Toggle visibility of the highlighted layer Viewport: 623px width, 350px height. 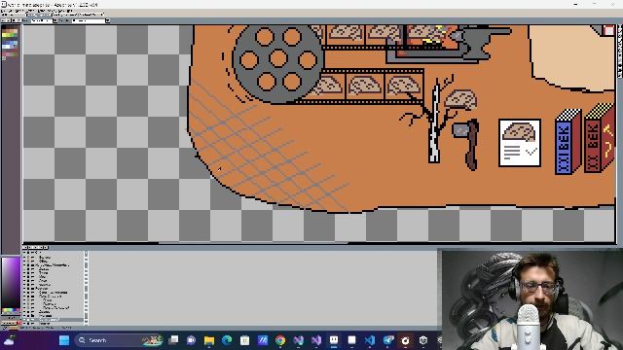click(x=25, y=320)
